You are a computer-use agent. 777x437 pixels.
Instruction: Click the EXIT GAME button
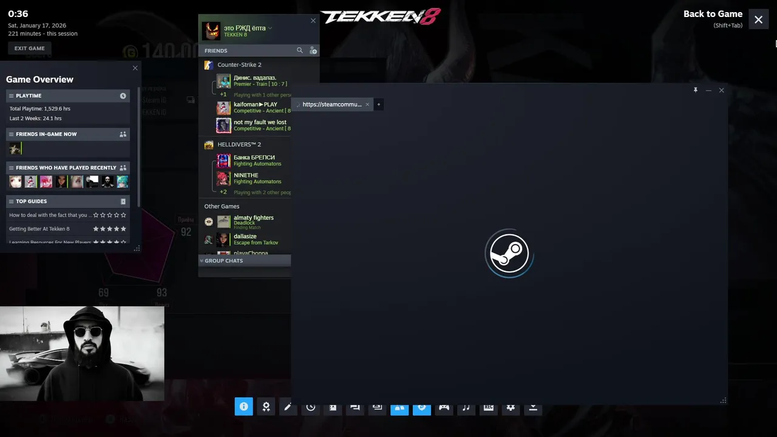coord(29,49)
